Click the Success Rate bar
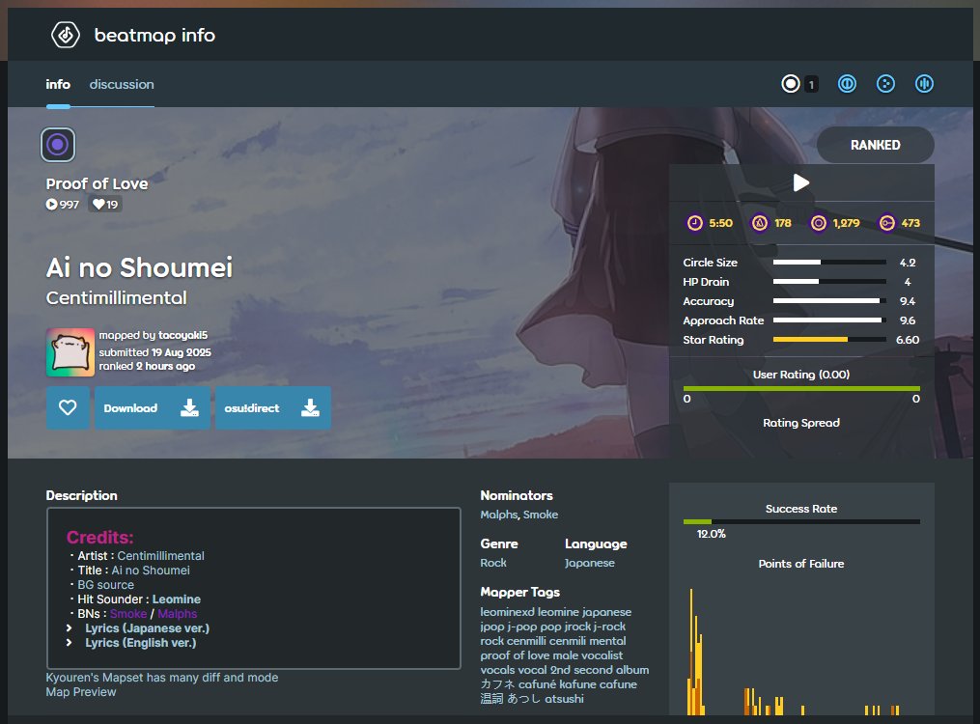This screenshot has width=980, height=724. 801,521
